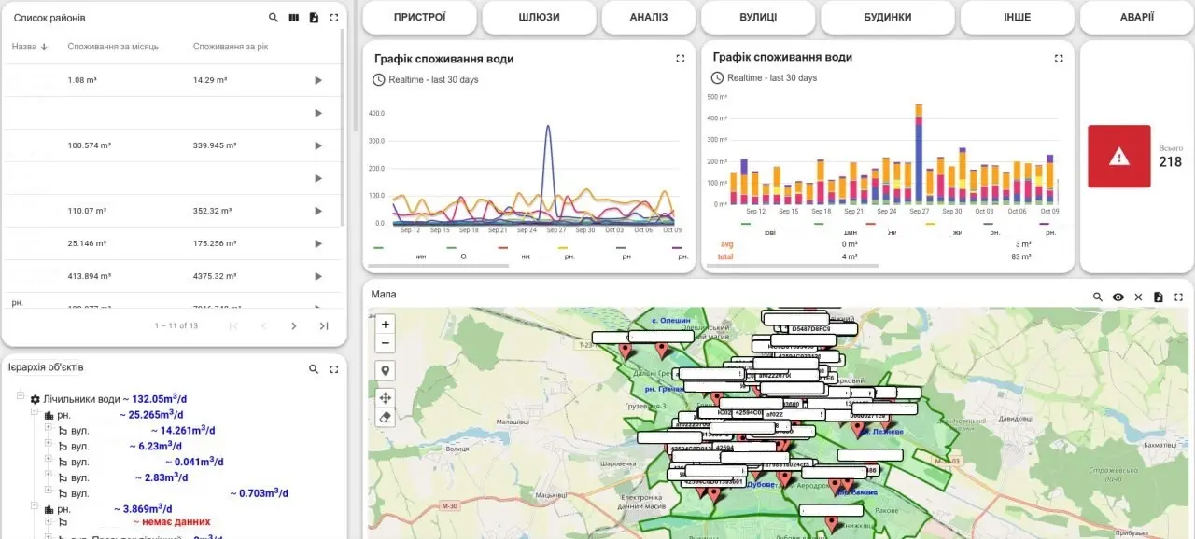Go to next page of districts
Screen dimensions: 1195x539
pyautogui.click(x=293, y=326)
